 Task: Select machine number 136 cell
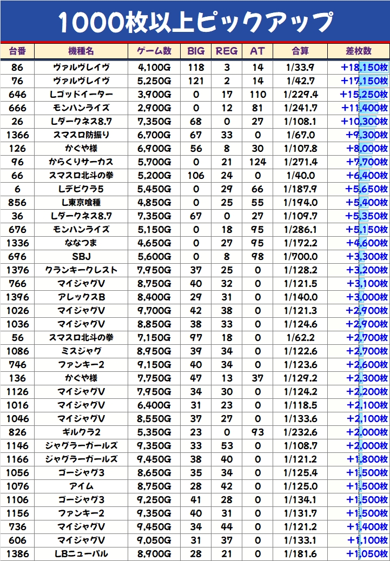pyautogui.click(x=17, y=378)
